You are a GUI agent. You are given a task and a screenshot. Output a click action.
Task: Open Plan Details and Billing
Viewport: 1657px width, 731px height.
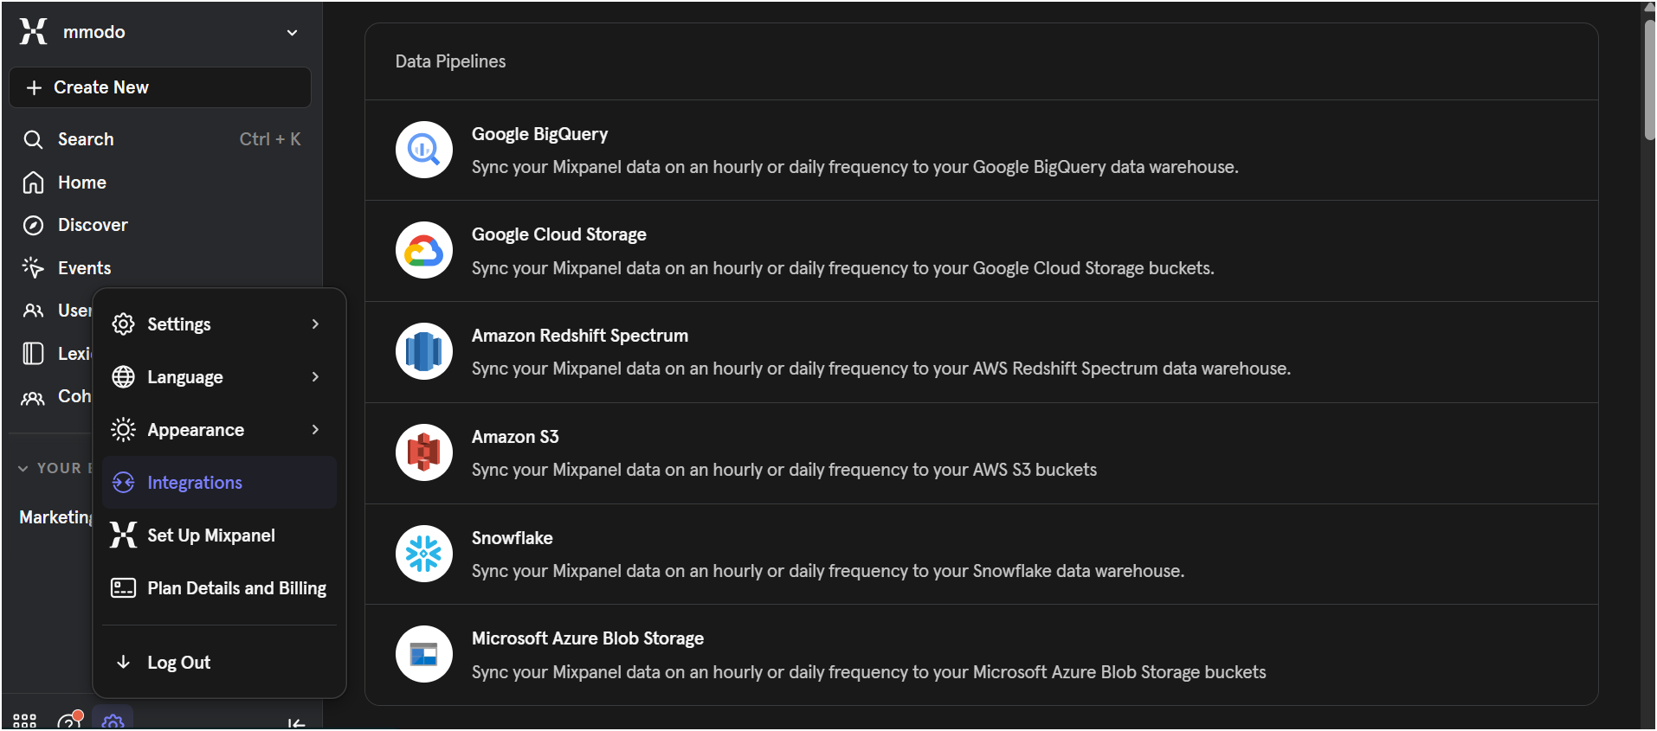coord(219,588)
